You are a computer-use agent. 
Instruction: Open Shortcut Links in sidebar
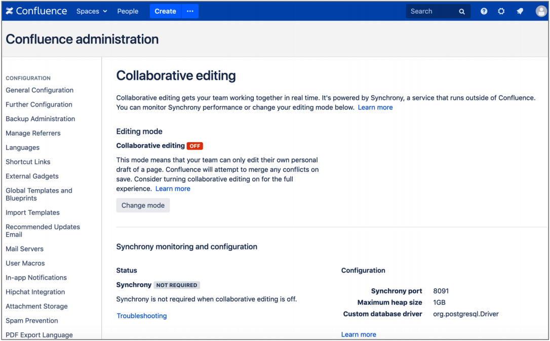(28, 162)
